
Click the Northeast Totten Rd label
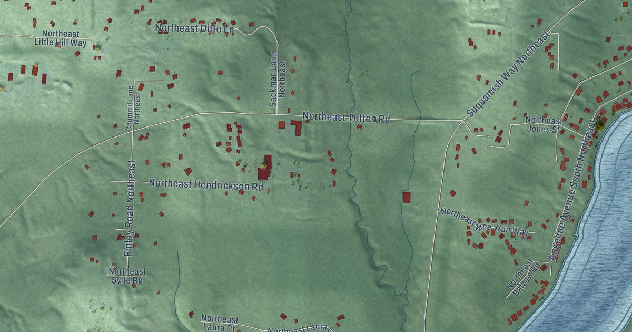point(347,118)
